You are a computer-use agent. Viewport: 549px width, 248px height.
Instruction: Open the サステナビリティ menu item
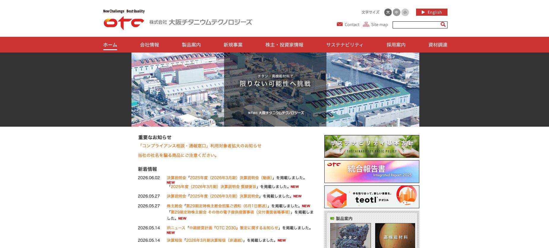pyautogui.click(x=345, y=45)
